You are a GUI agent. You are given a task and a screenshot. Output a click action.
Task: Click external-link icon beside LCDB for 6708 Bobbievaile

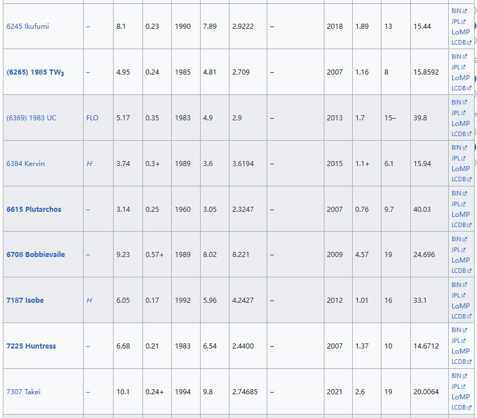469,271
